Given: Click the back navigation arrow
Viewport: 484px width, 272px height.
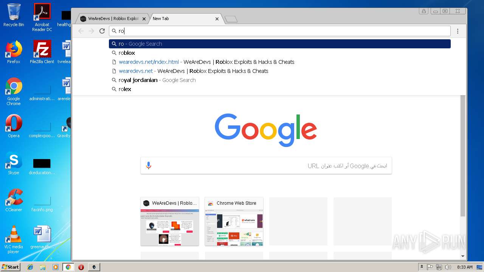Looking at the screenshot, I should pos(81,31).
